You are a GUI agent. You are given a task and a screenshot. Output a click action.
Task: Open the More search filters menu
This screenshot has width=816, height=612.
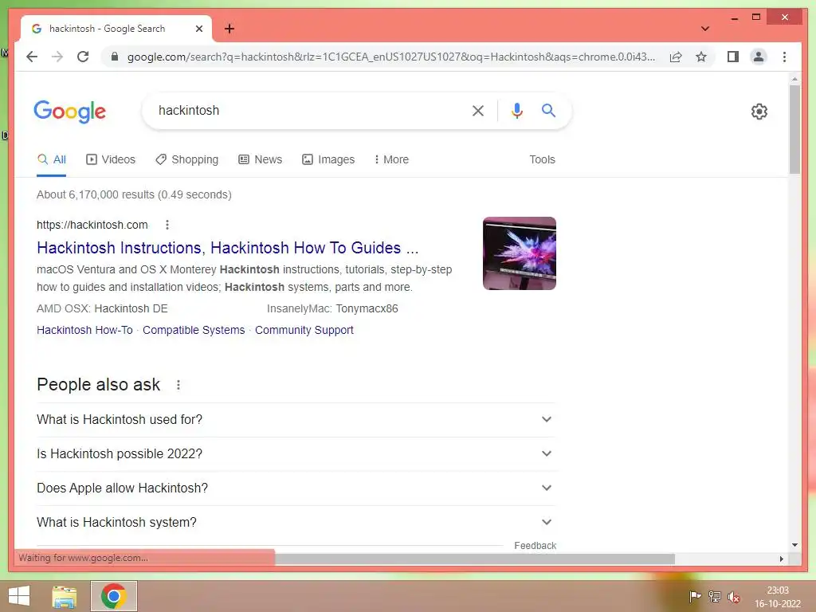391,159
